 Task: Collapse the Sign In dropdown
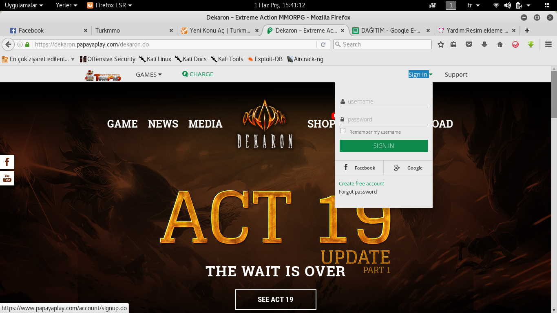tap(420, 74)
